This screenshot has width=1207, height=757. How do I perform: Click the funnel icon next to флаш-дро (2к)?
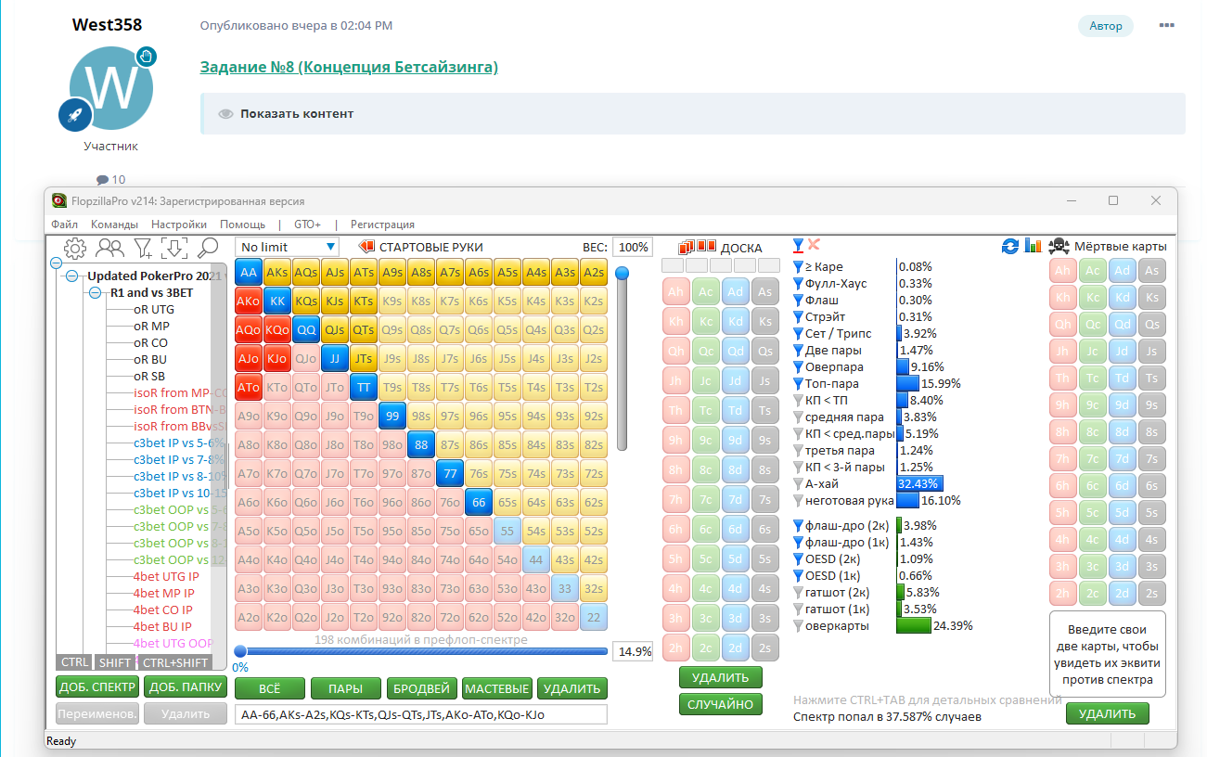pyautogui.click(x=799, y=526)
